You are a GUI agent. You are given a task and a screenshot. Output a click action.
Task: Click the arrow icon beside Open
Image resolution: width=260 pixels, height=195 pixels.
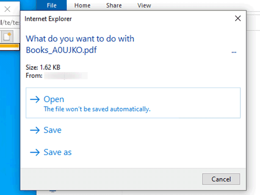point(35,100)
